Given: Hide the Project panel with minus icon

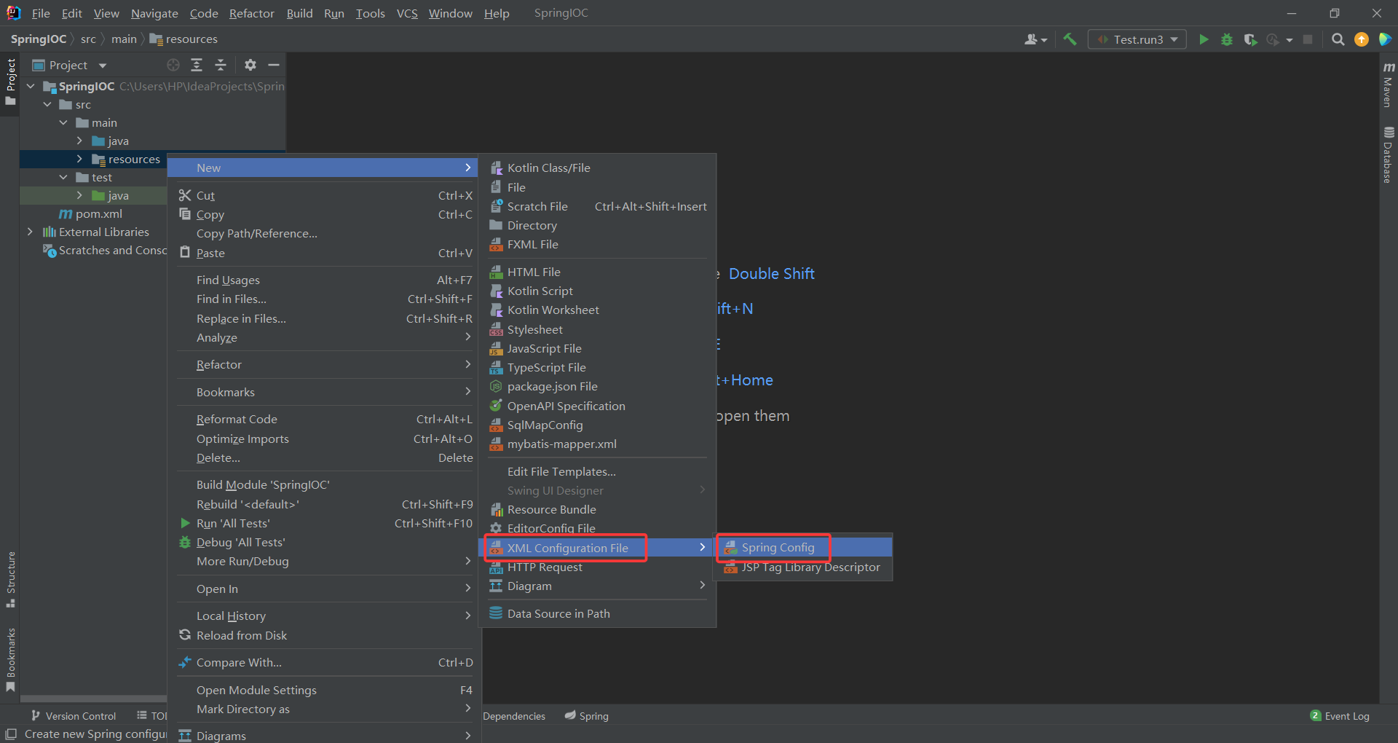Looking at the screenshot, I should [274, 65].
